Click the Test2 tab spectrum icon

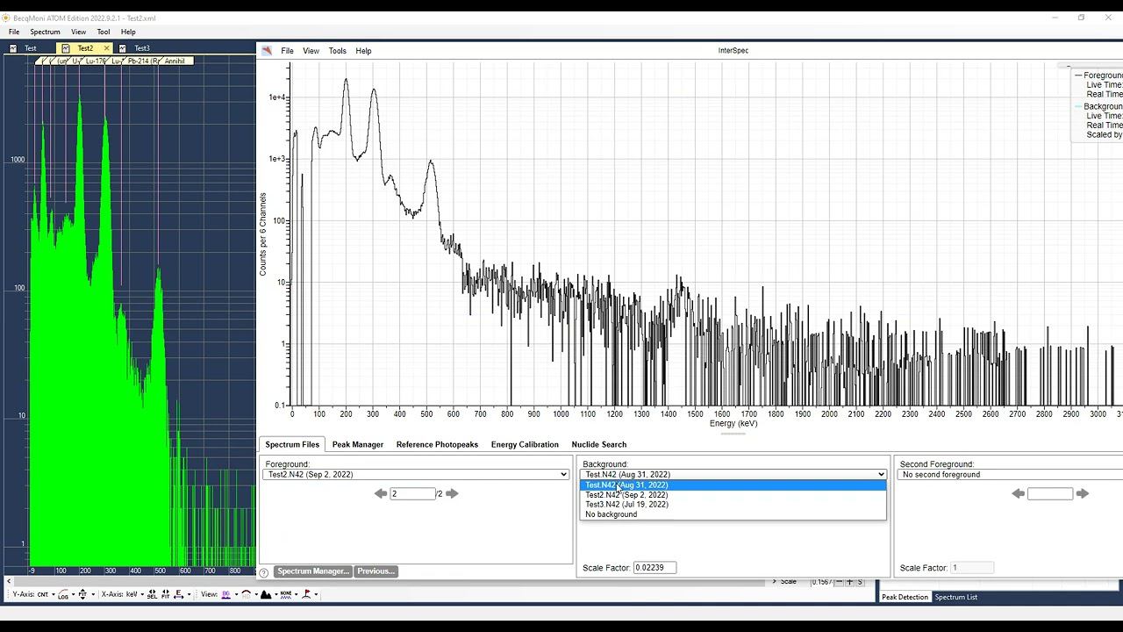click(66, 48)
